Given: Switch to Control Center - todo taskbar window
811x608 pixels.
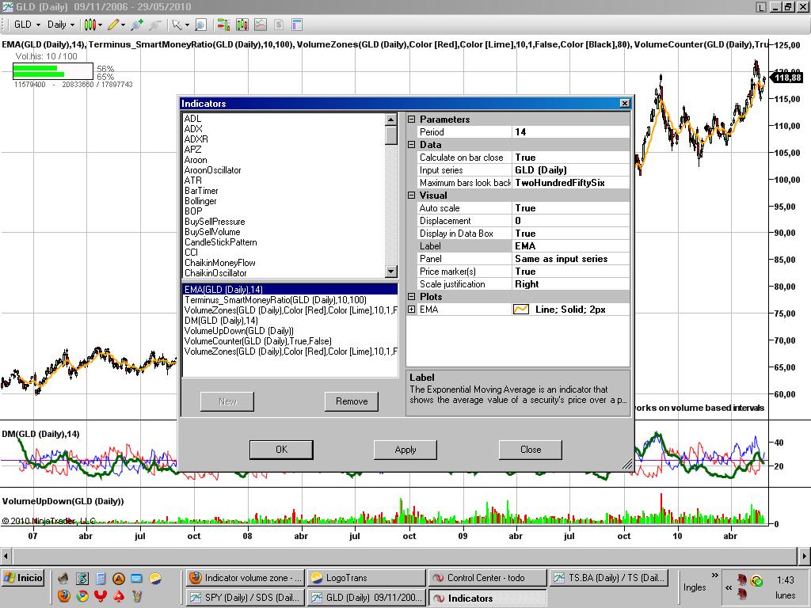Looking at the screenshot, I should 487,577.
